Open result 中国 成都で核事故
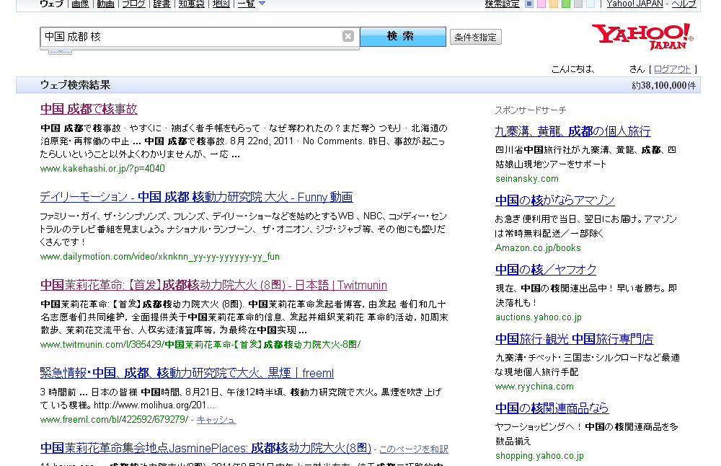 pyautogui.click(x=89, y=109)
